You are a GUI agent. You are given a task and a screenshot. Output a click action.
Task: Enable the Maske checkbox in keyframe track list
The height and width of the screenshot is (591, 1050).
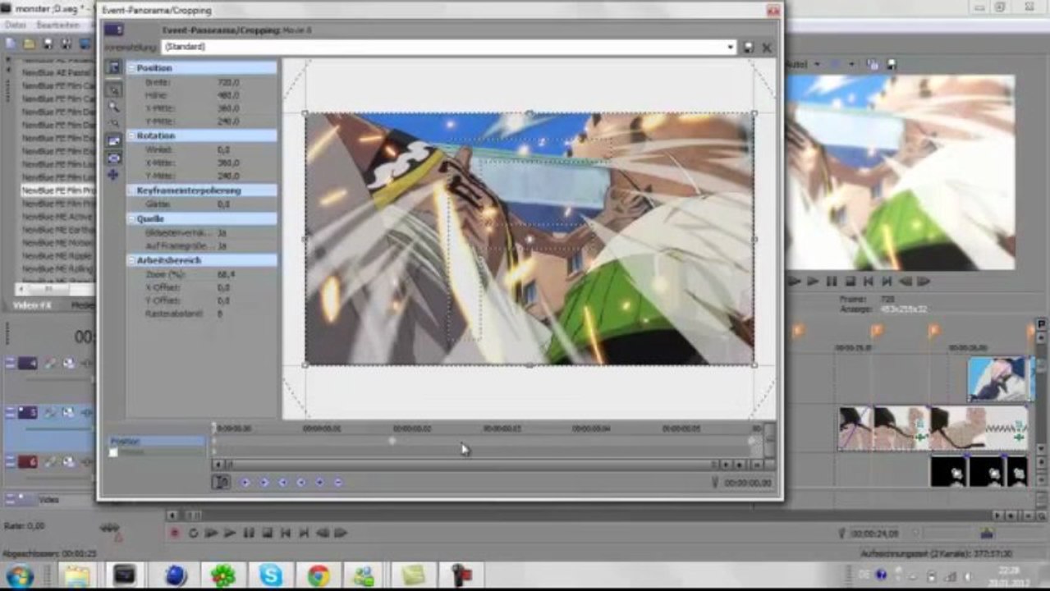pyautogui.click(x=114, y=452)
